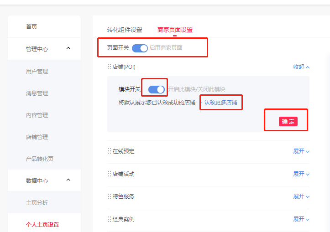Image resolution: width=330 pixels, height=232 pixels.
Task: Click the 启用商家页面 hint text
Action: [x=166, y=48]
